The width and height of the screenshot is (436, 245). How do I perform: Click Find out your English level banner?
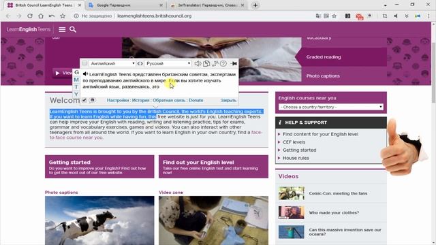tap(213, 167)
